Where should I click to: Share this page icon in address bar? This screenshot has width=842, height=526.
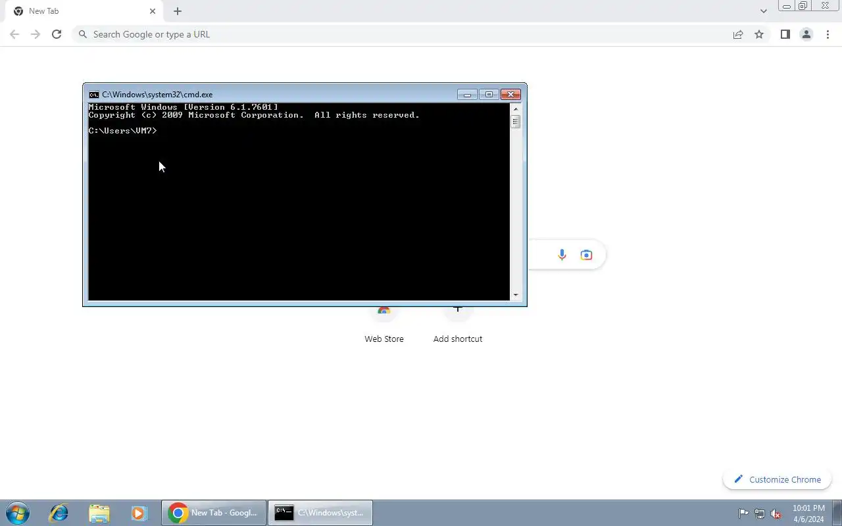(738, 34)
